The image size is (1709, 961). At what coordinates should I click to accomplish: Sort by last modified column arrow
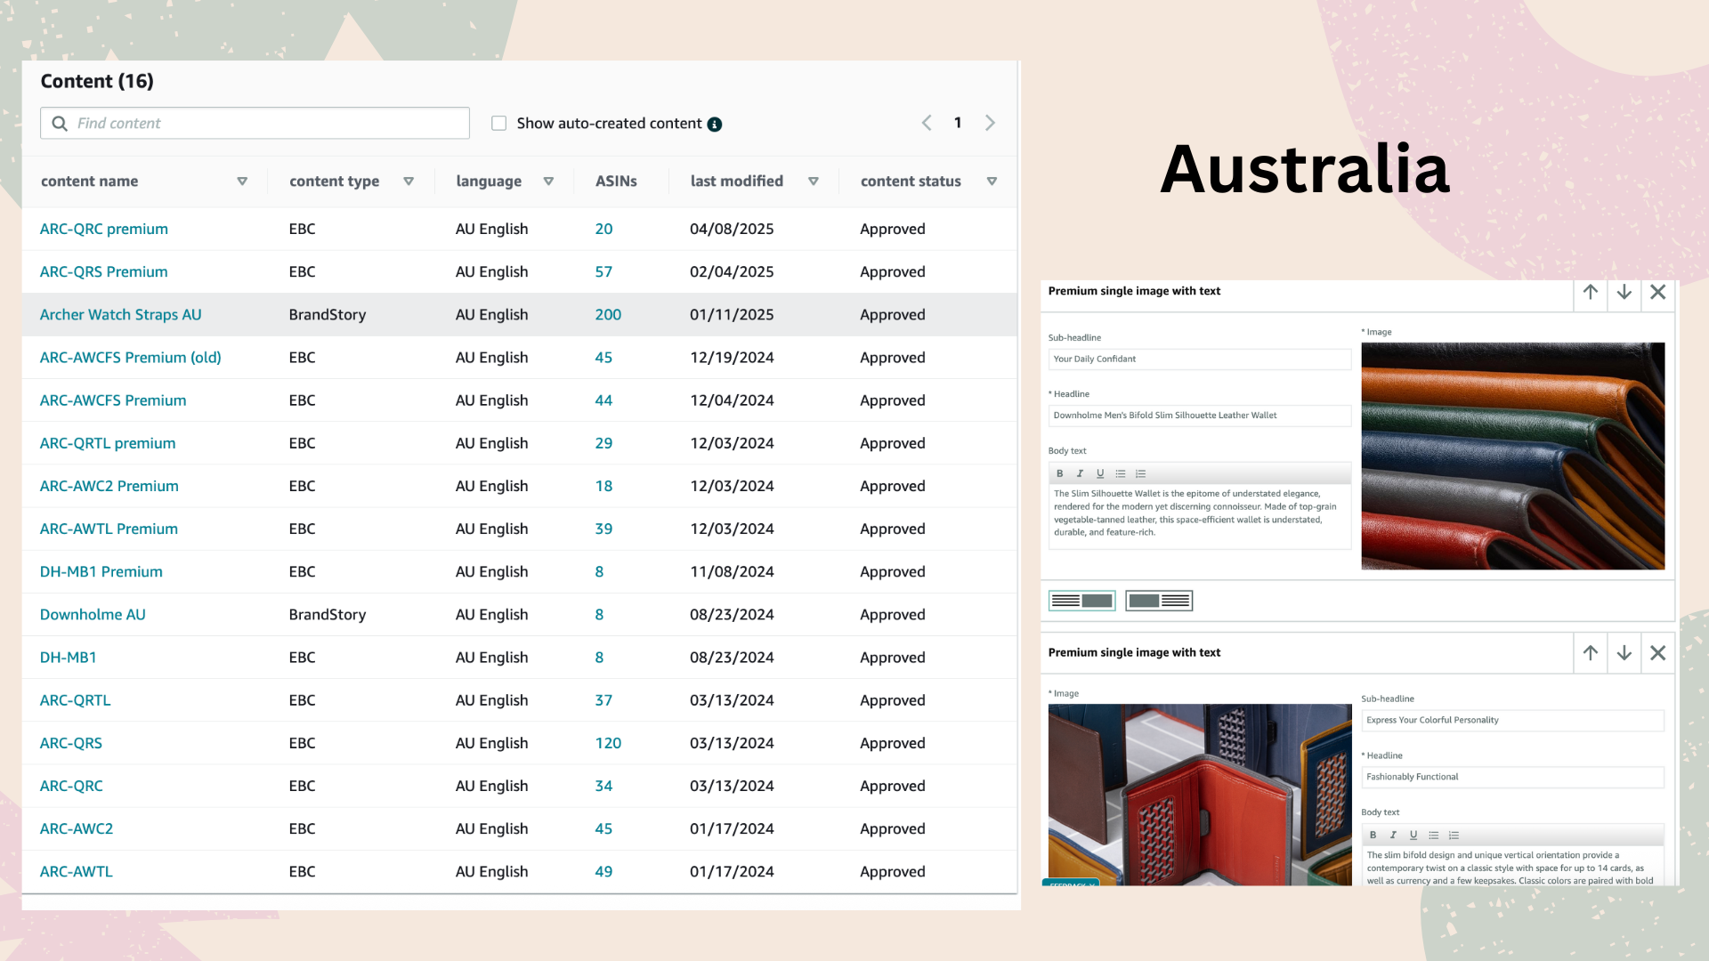pyautogui.click(x=813, y=182)
